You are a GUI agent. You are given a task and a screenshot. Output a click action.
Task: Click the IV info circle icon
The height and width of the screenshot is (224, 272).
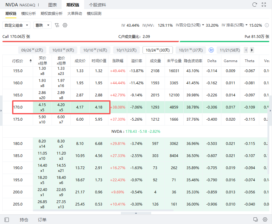tap(267, 25)
